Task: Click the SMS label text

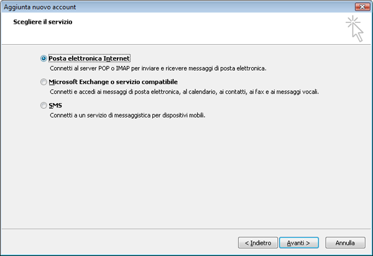Action: [55, 105]
